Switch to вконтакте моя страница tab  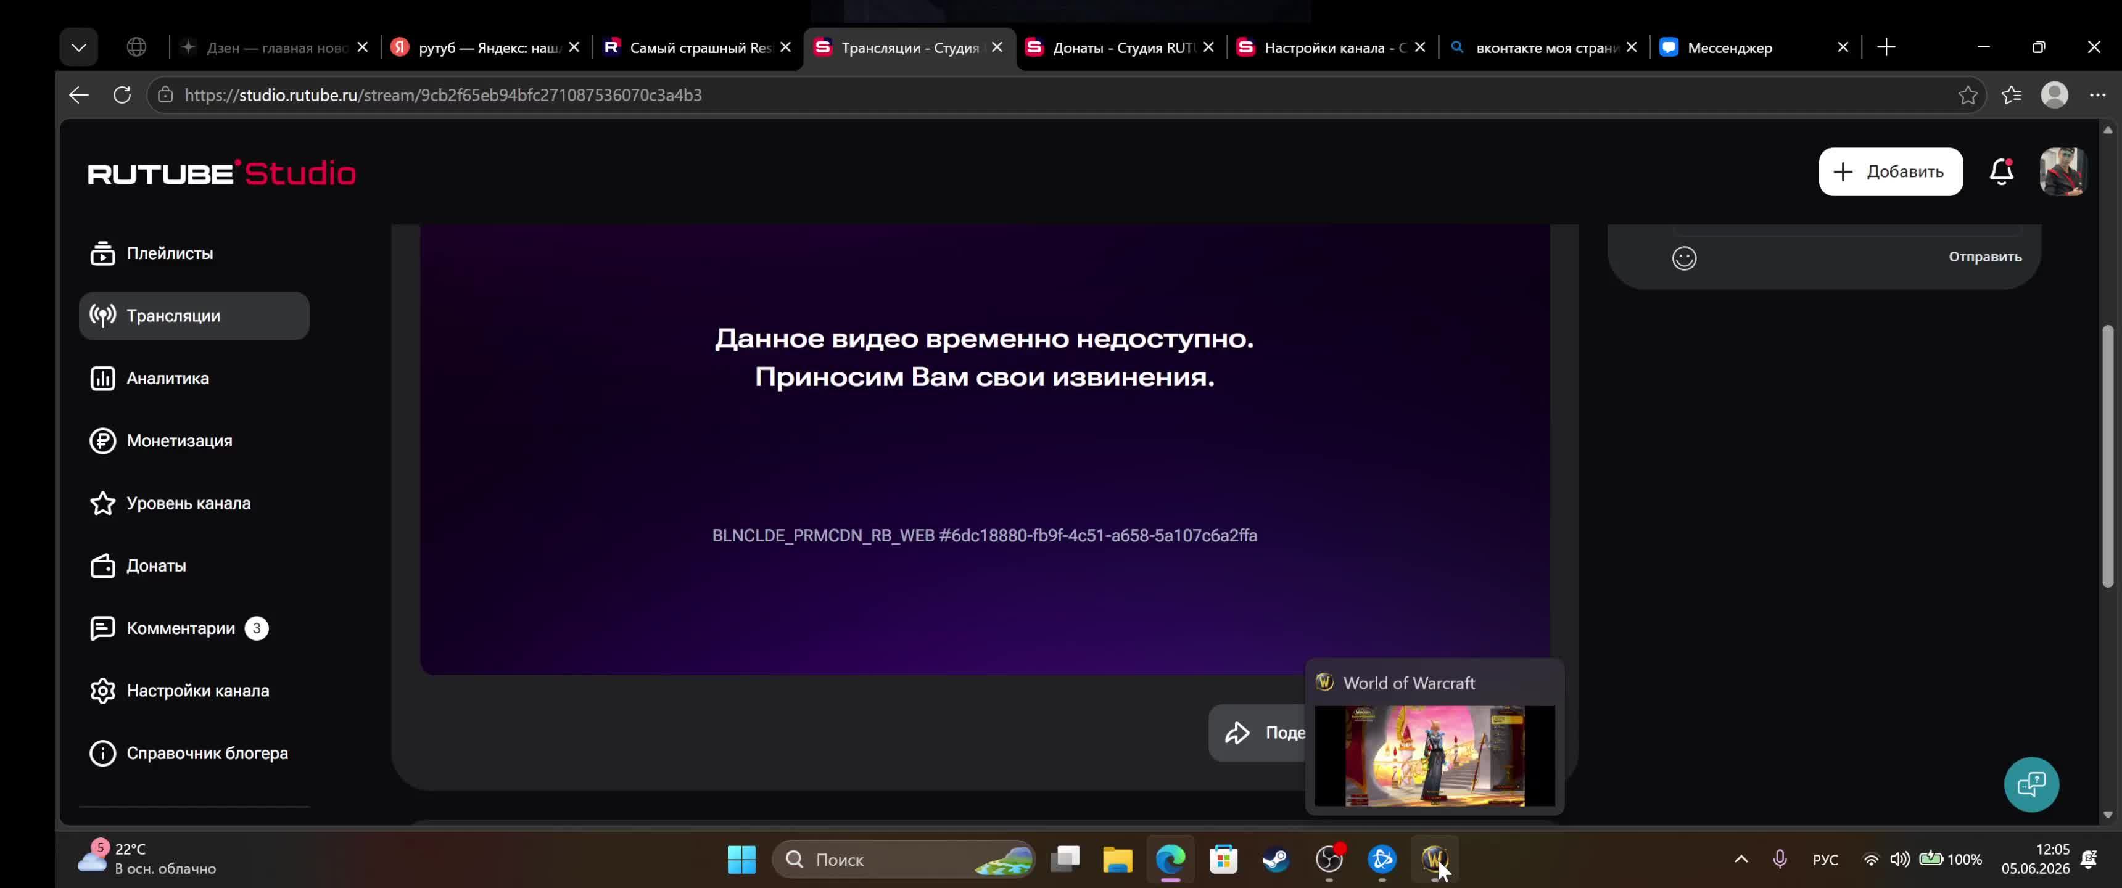(x=1545, y=47)
